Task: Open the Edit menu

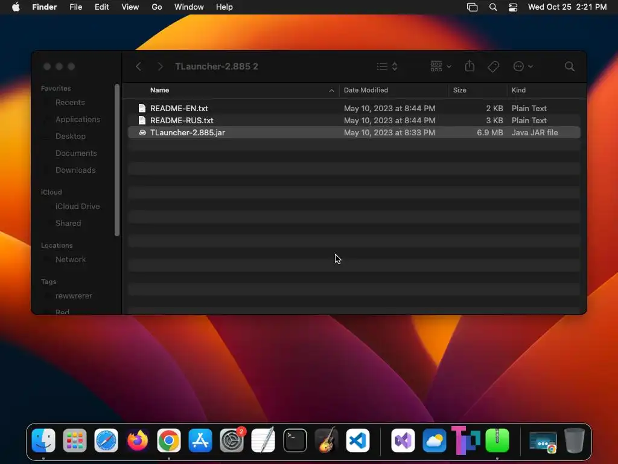Action: tap(101, 7)
